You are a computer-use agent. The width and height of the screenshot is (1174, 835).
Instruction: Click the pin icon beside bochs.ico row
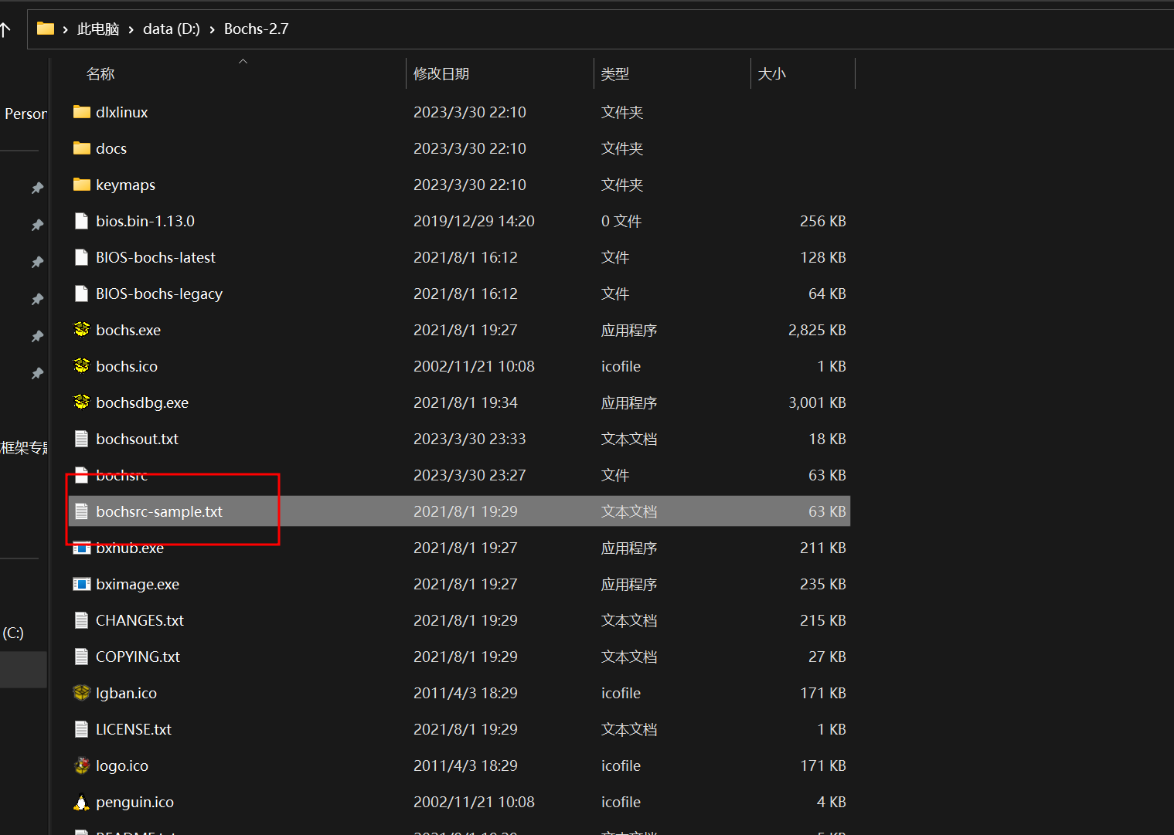point(37,373)
